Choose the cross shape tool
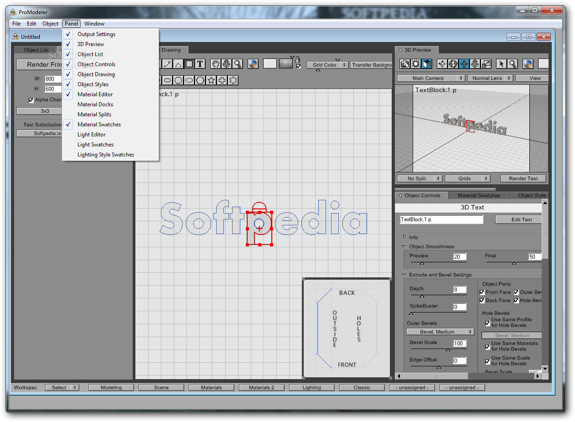 [x=222, y=80]
